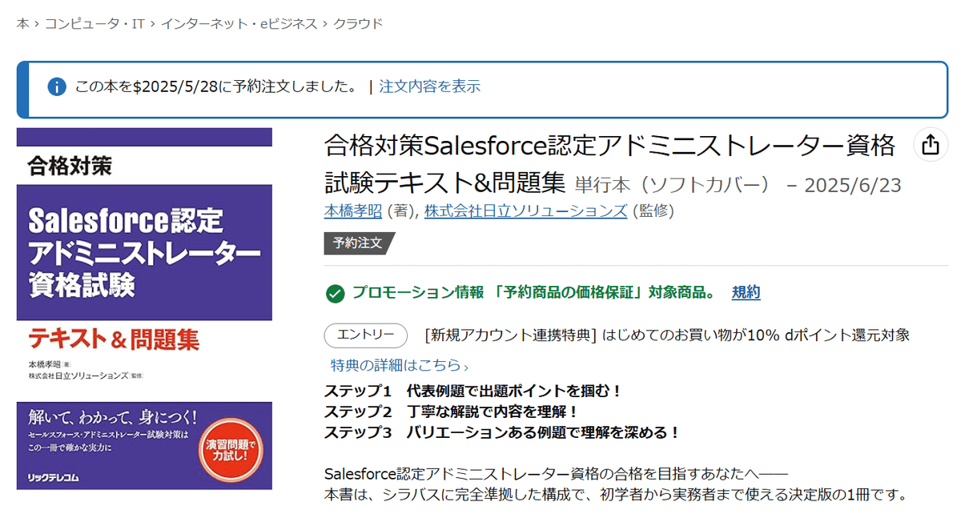Screen dimensions: 961x518
Task: View order details via 注文内容を表示
Action: [430, 86]
